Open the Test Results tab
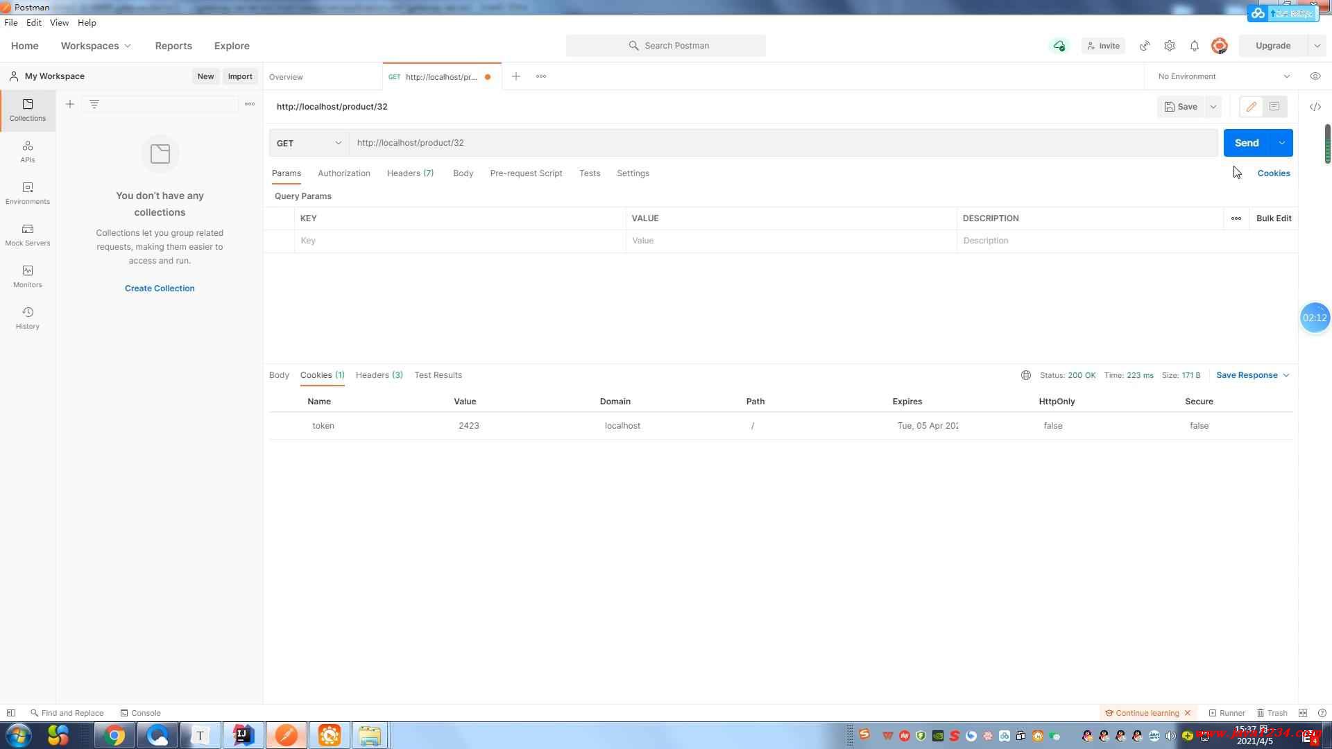The height and width of the screenshot is (749, 1332). click(x=438, y=375)
